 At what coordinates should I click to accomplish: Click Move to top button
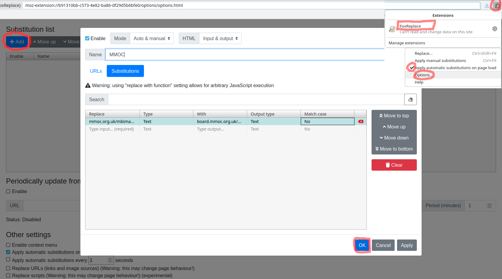coord(394,116)
